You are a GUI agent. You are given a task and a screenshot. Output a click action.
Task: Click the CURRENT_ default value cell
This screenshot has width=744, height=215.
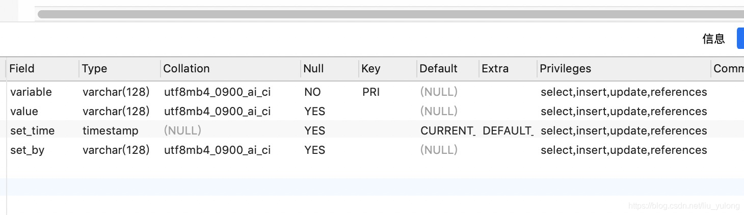pyautogui.click(x=447, y=131)
